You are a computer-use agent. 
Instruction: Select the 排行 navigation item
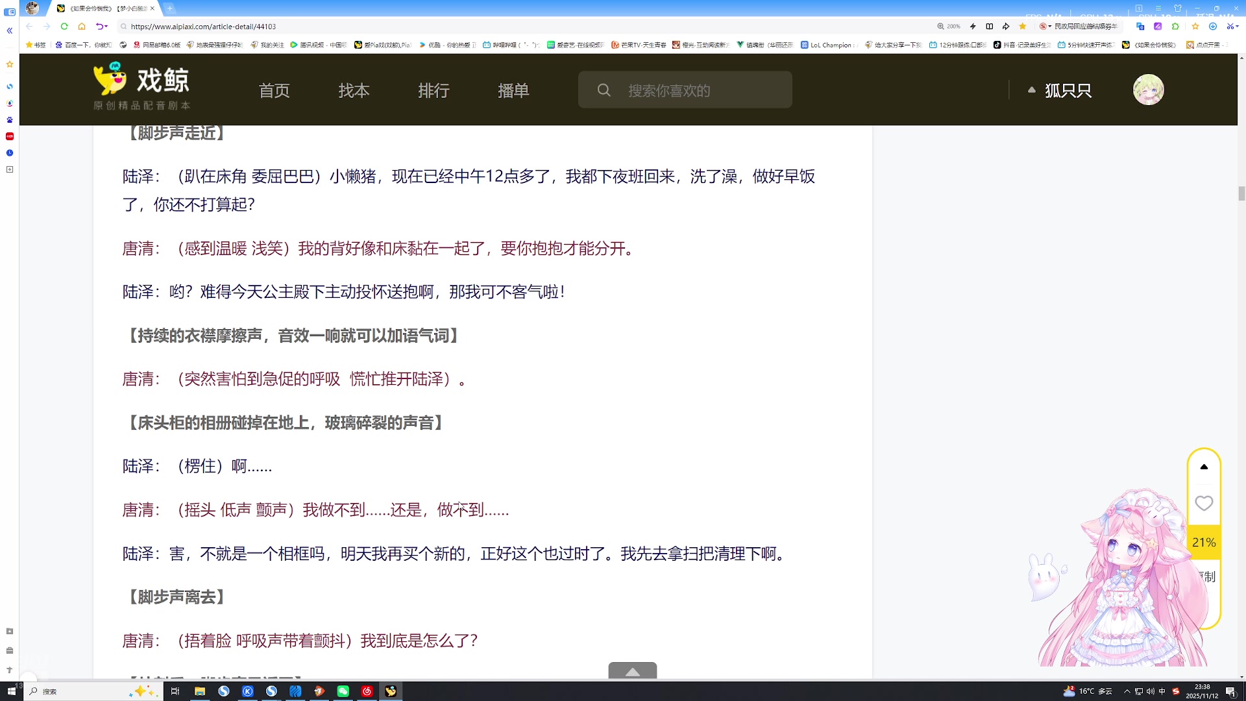[434, 91]
